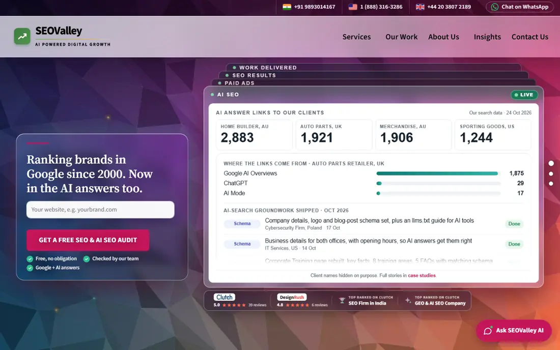560x350 pixels.
Task: Follow the case studies link
Action: (422, 275)
